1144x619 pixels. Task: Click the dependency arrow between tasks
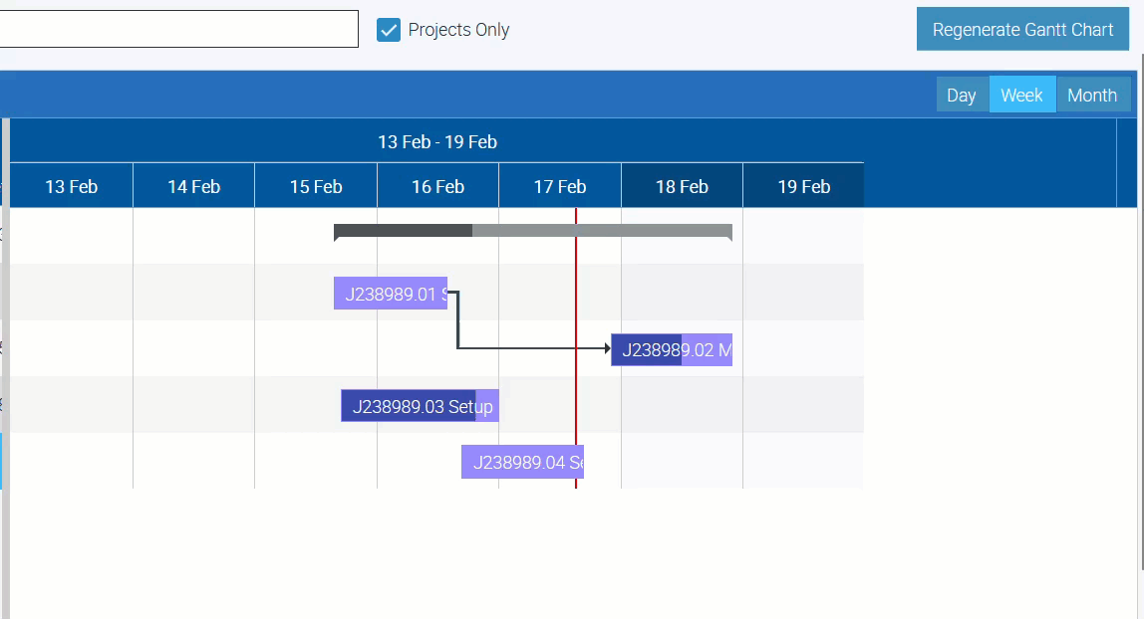[528, 348]
